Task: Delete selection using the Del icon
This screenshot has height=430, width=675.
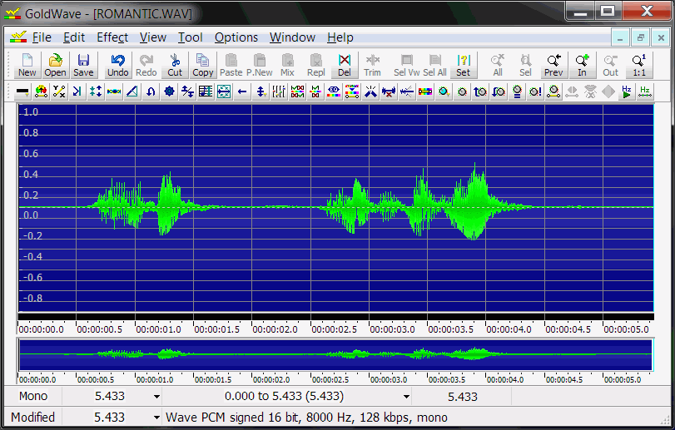Action: 344,65
